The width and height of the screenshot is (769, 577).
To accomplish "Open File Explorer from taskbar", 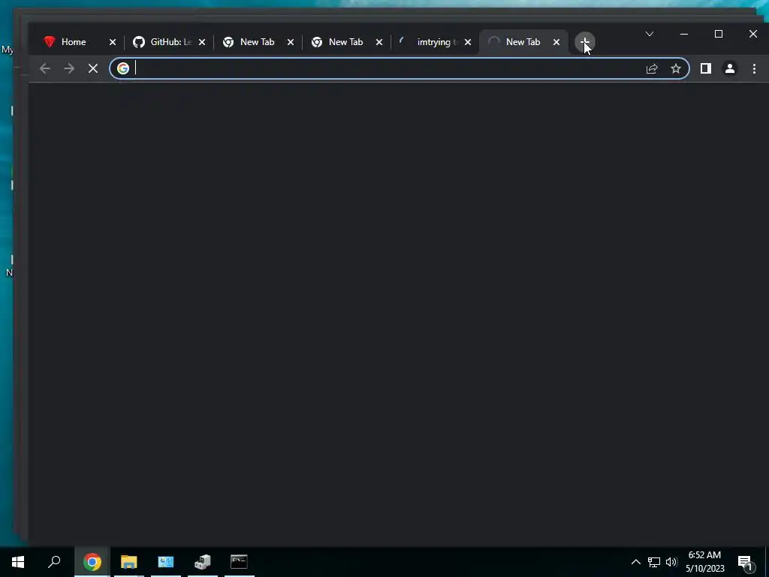I will click(129, 562).
